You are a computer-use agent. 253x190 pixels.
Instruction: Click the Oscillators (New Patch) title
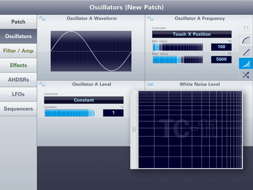pos(127,7)
